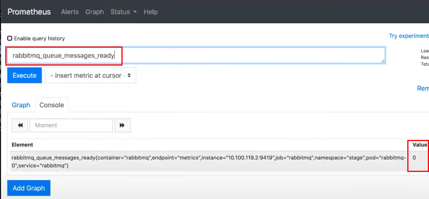The height and width of the screenshot is (199, 429).
Task: Run the query with Execute button
Action: click(x=25, y=75)
